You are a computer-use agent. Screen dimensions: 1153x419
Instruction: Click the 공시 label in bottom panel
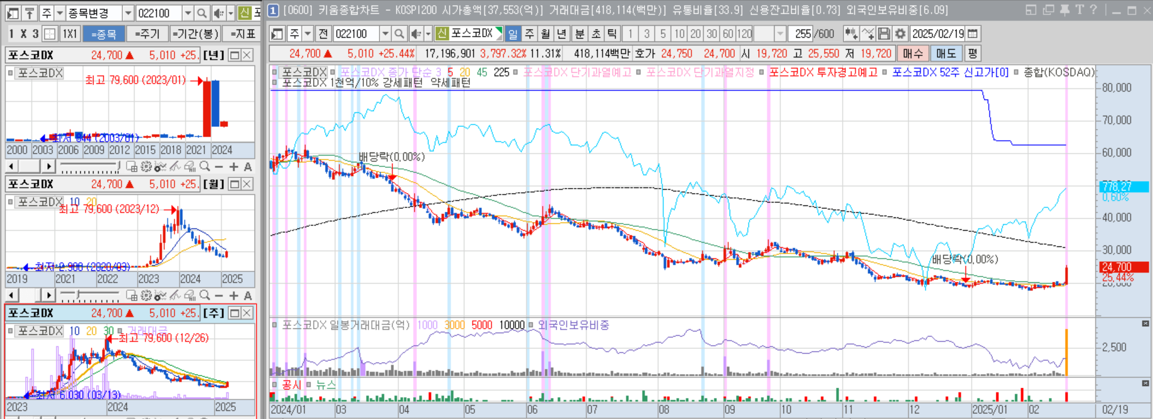click(291, 385)
